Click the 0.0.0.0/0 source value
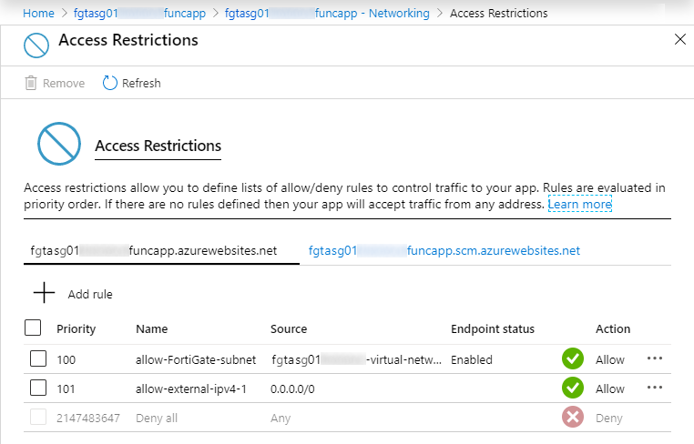Viewport: 694px width, 444px height. tap(292, 388)
